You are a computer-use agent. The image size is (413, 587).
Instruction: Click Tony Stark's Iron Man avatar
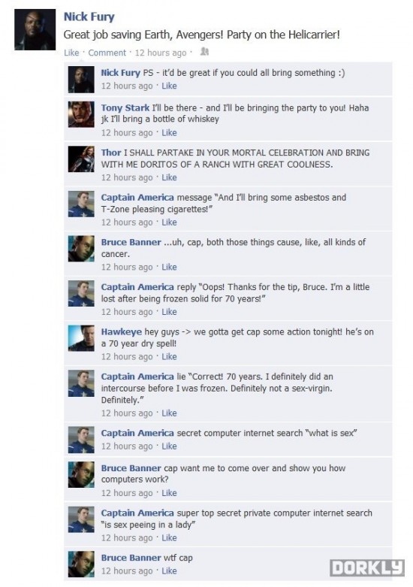pos(81,114)
